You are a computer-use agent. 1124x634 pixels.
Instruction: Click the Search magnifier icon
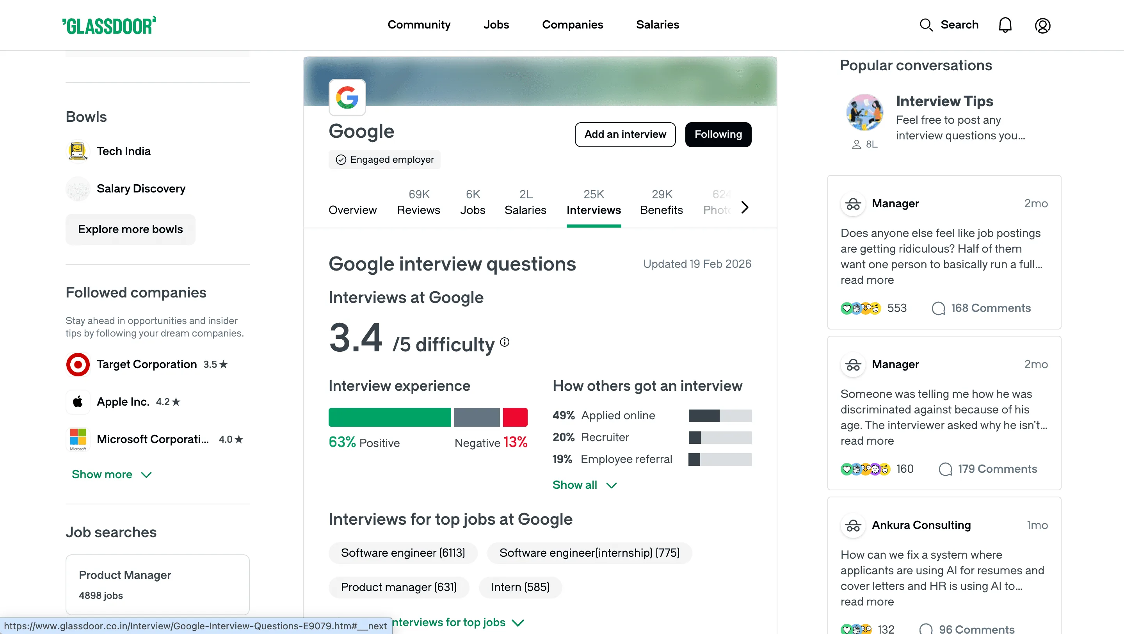point(927,25)
